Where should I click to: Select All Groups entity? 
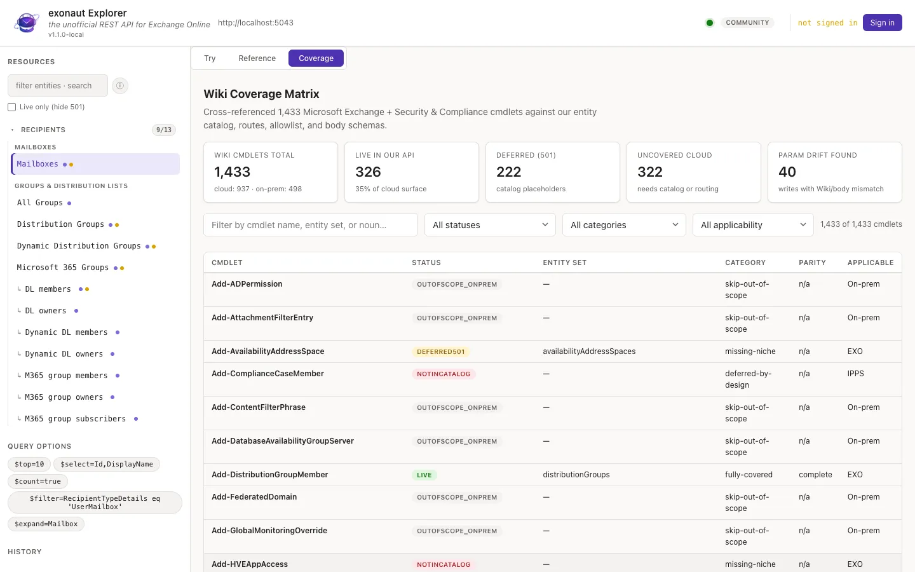(x=95, y=203)
